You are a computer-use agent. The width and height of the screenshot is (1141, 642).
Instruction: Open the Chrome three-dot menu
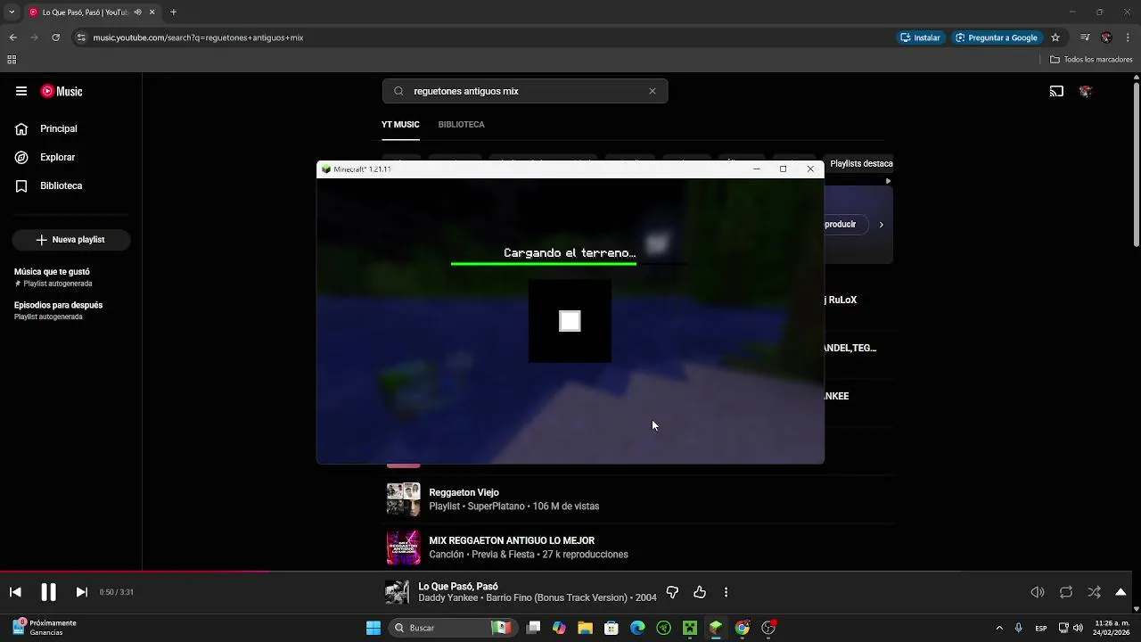pyautogui.click(x=1129, y=37)
